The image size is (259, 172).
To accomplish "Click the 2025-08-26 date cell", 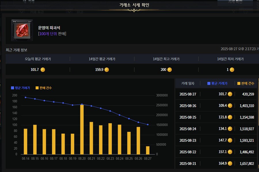I will pos(188,106).
